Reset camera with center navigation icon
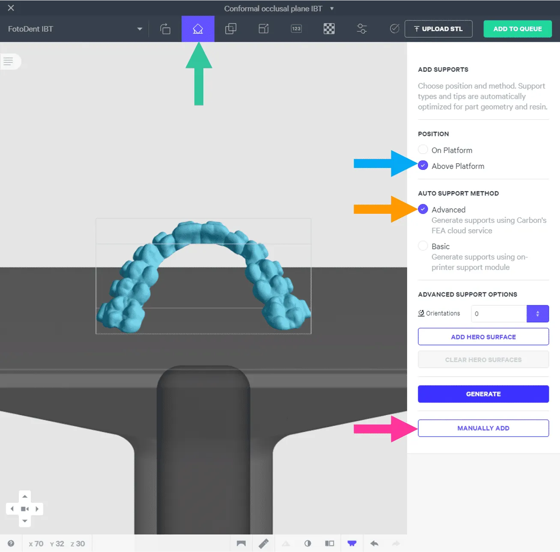This screenshot has height=552, width=560. (x=25, y=509)
